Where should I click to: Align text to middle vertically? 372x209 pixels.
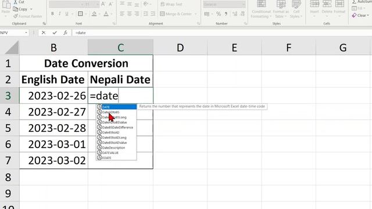coord(129,4)
